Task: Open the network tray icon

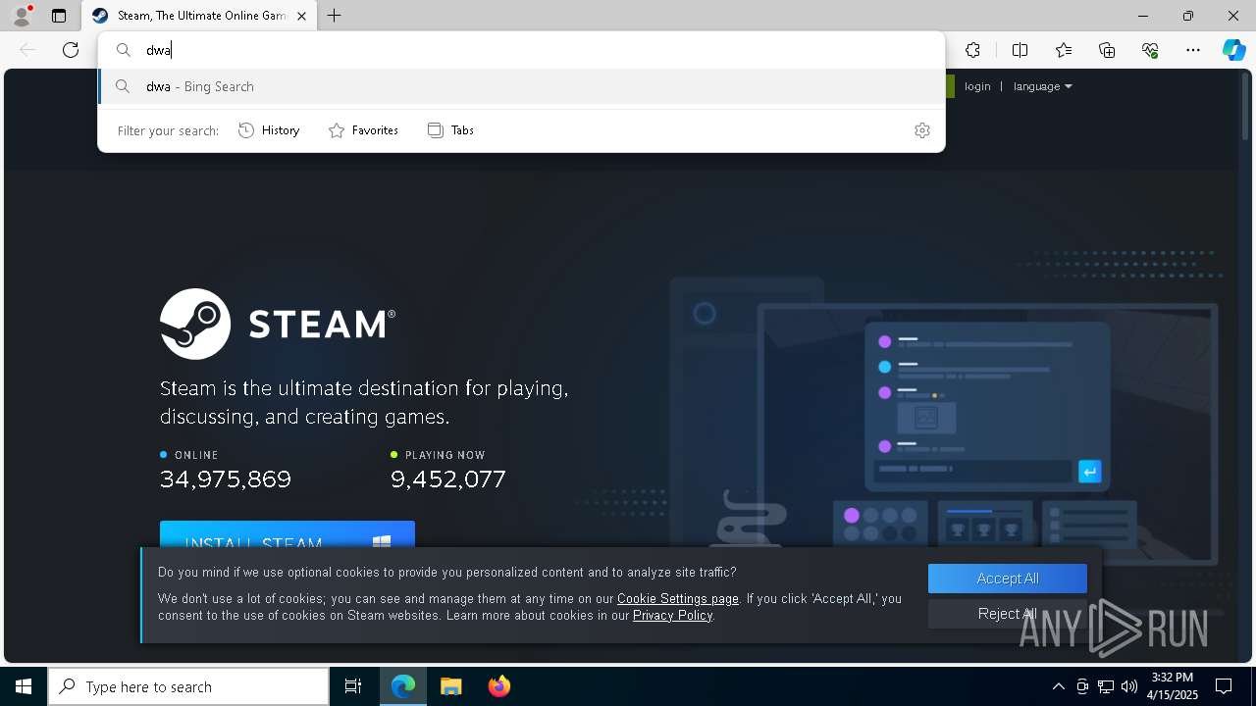Action: pyautogui.click(x=1106, y=686)
